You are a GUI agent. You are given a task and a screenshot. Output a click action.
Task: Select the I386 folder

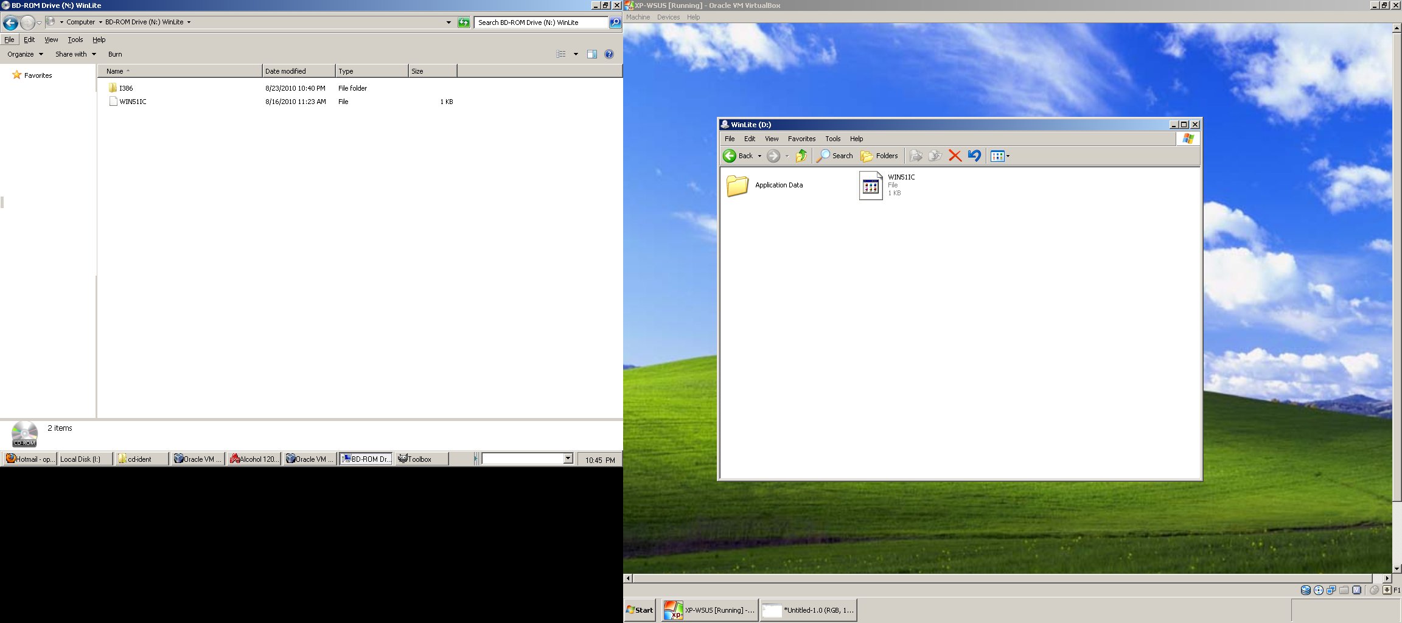[120, 88]
